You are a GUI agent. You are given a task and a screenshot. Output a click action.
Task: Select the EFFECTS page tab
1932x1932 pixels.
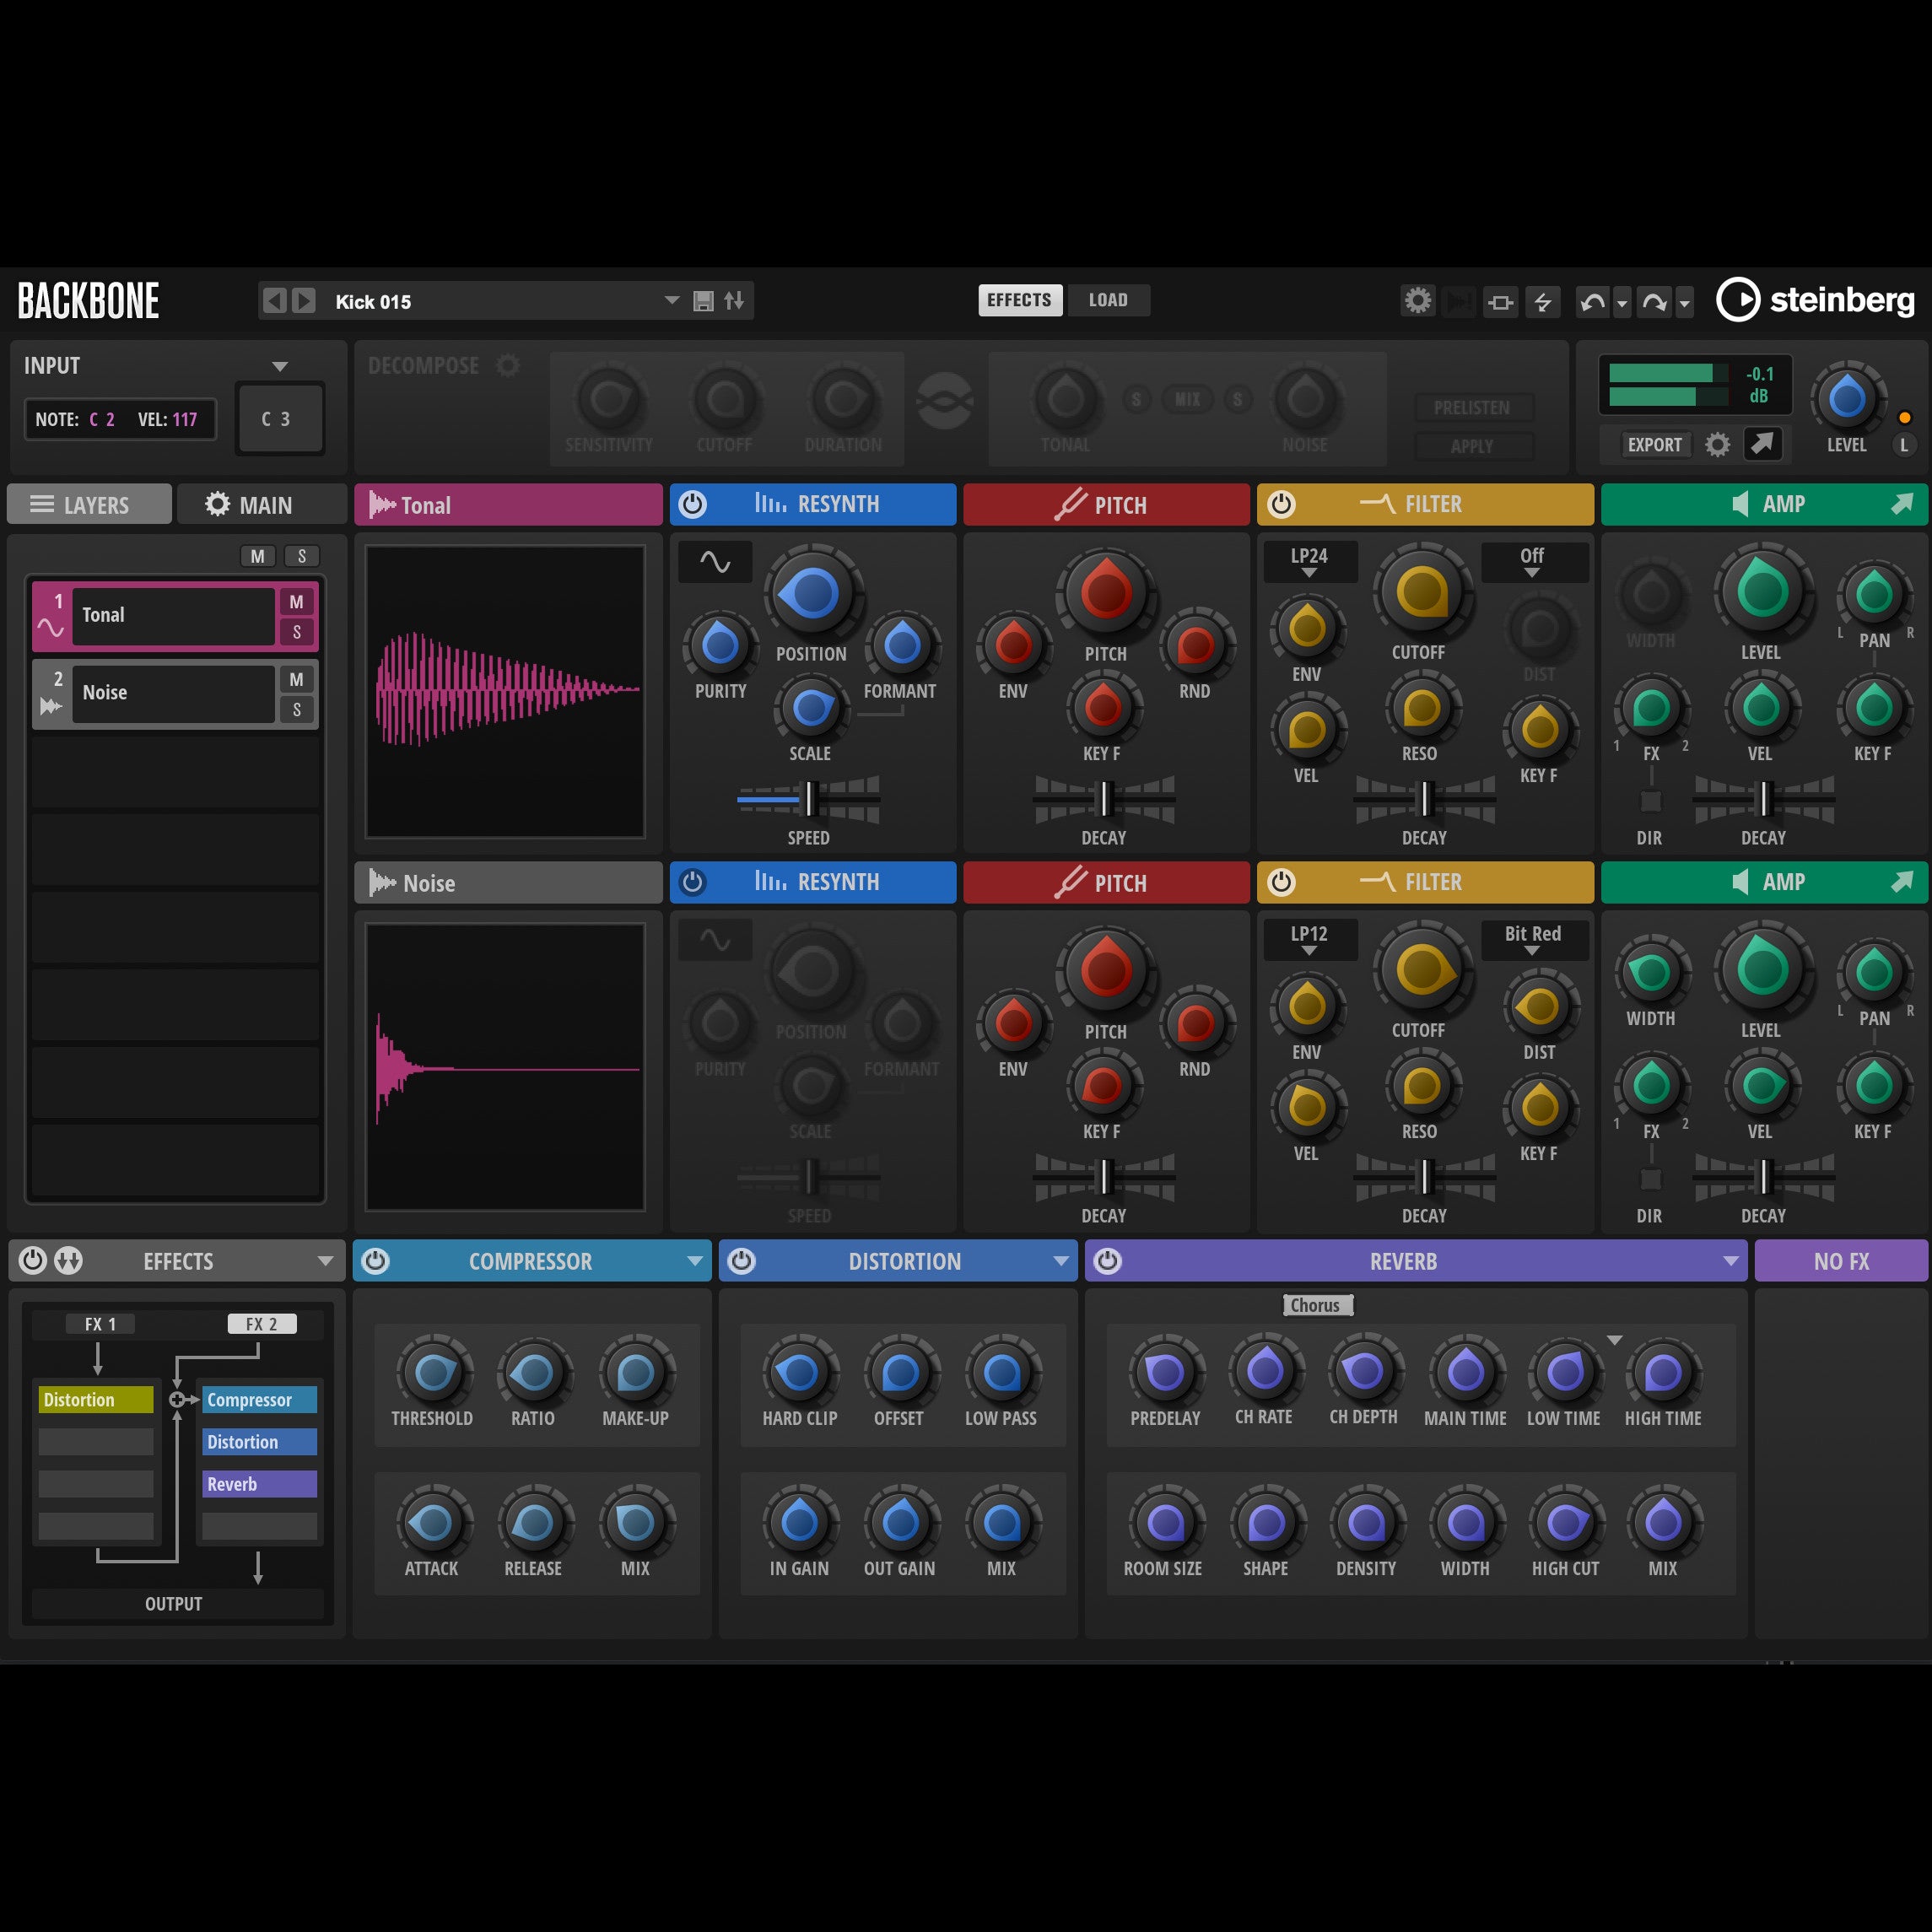[x=1019, y=300]
